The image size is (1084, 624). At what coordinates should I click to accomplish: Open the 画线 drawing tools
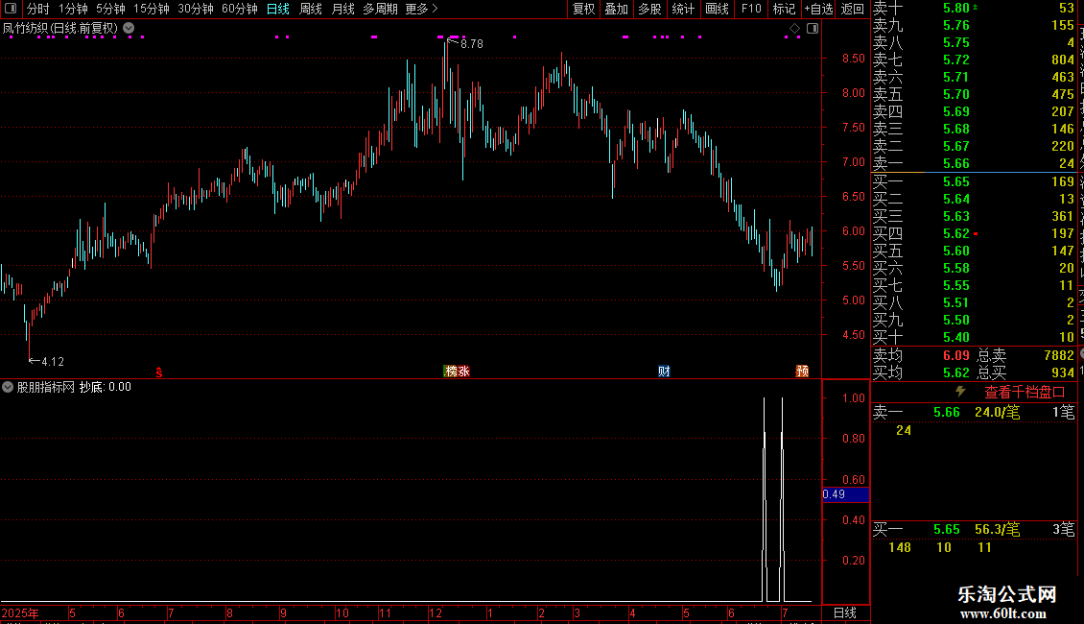pos(717,9)
